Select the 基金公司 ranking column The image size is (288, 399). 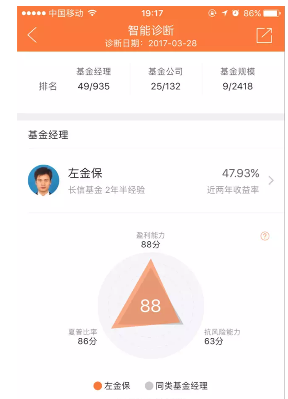click(x=166, y=79)
